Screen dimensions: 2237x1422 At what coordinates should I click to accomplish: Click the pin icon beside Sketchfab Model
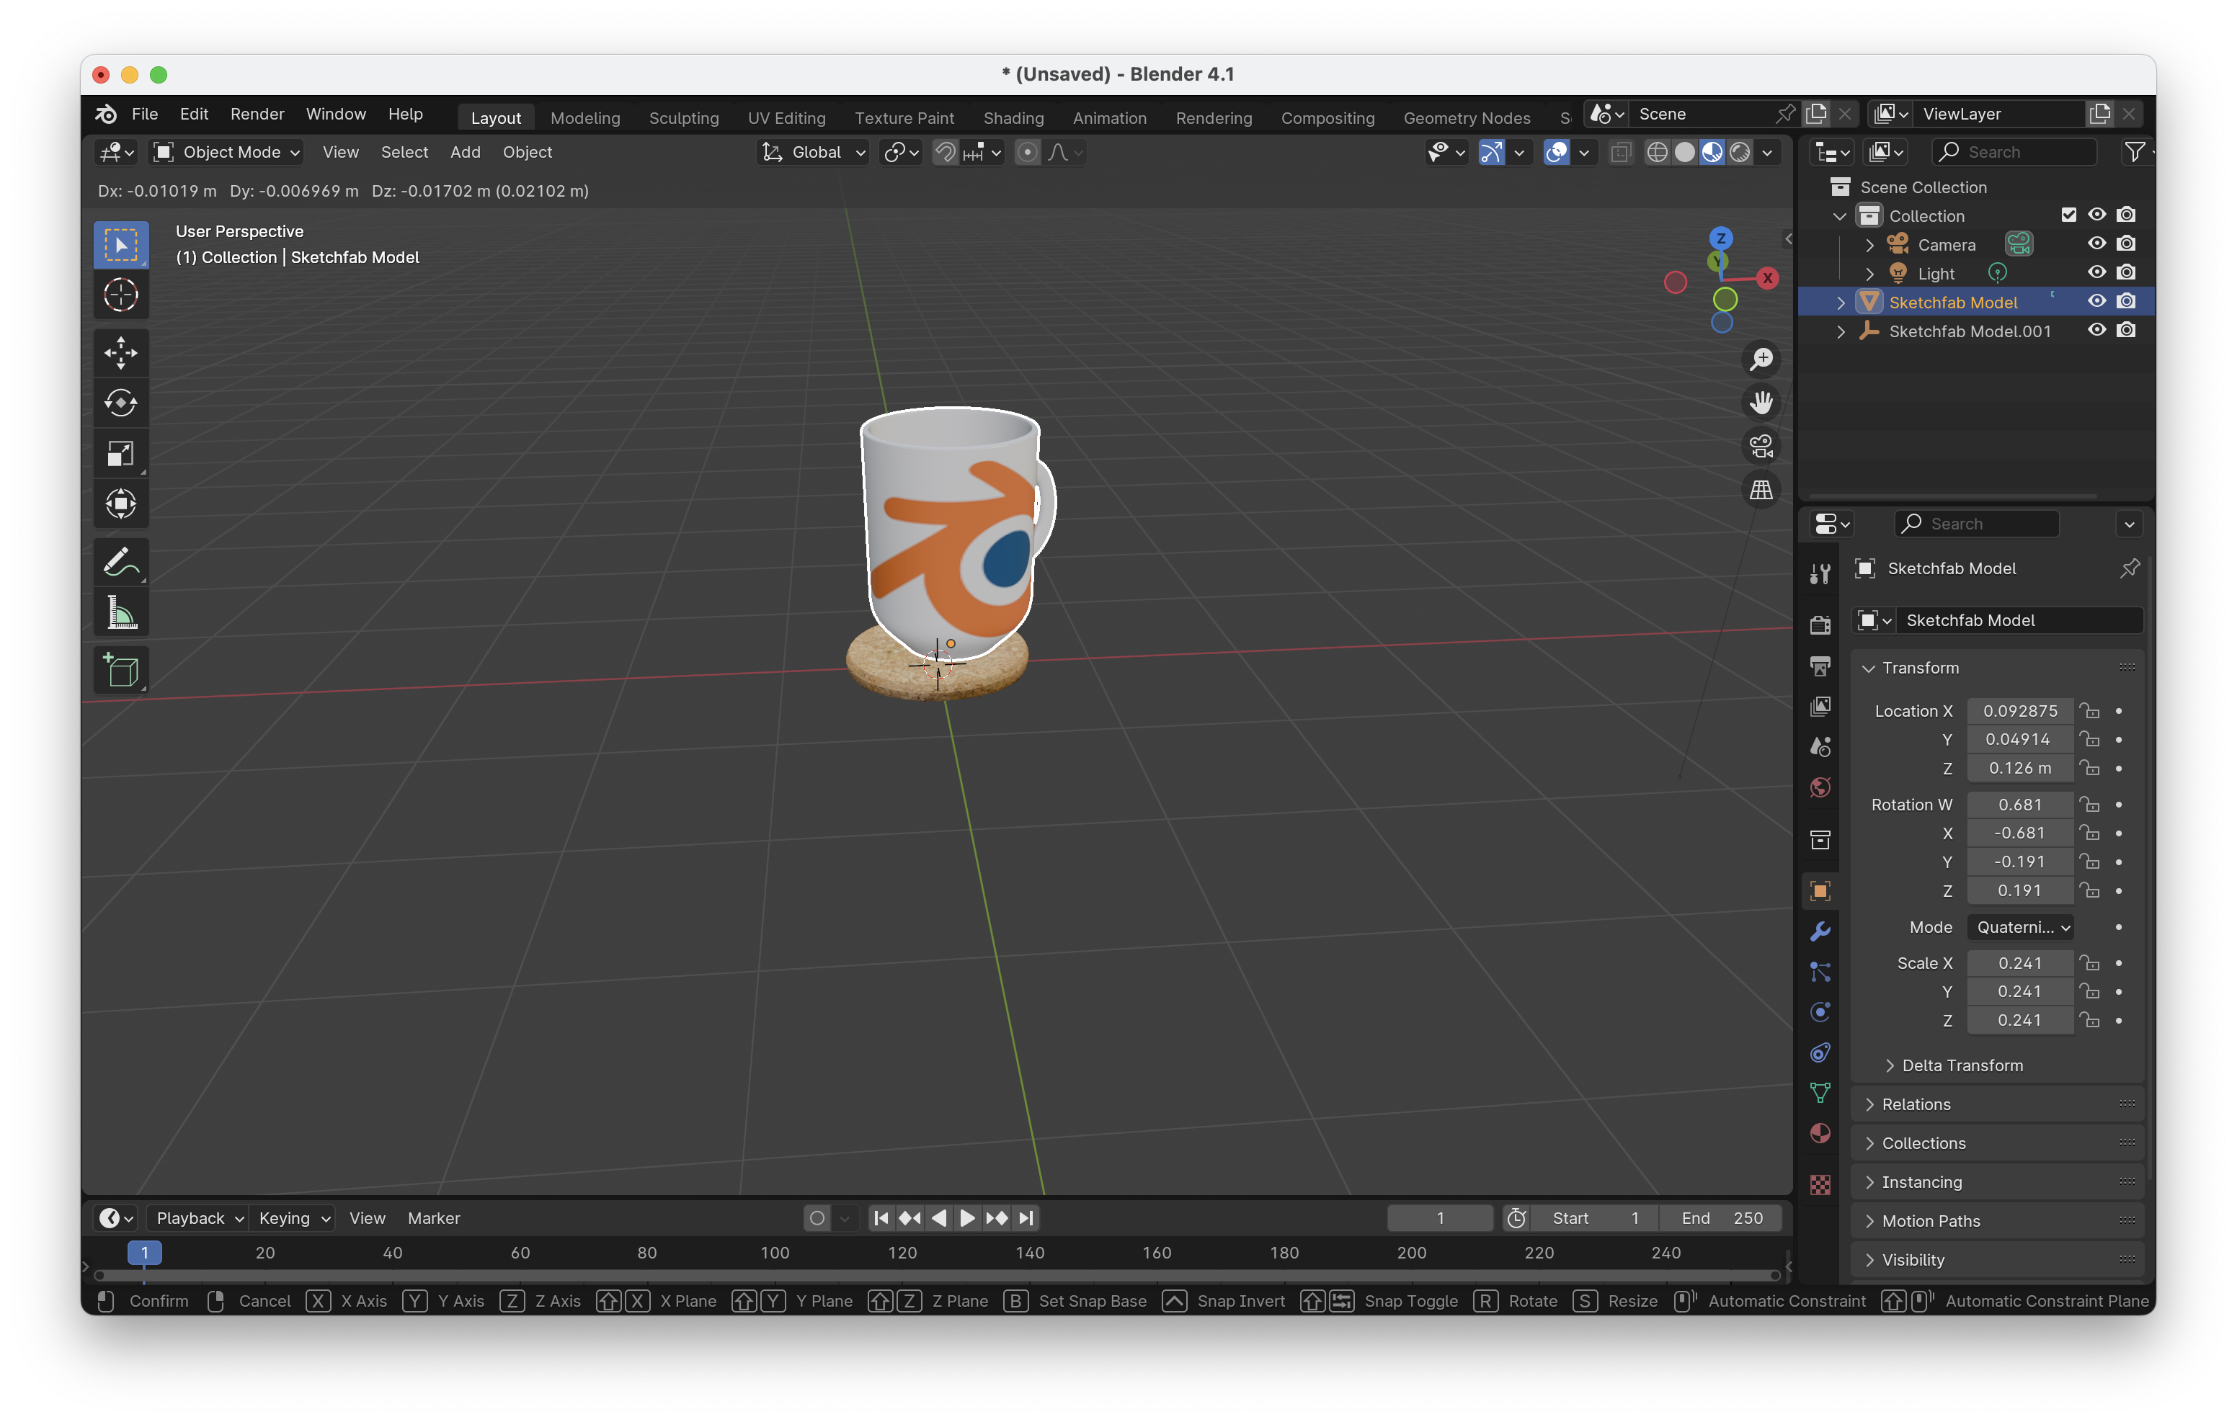[2129, 568]
